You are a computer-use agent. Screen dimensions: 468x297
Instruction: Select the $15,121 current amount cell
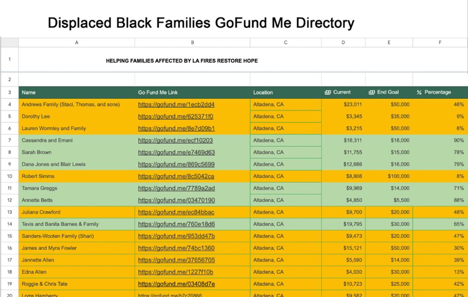point(343,248)
